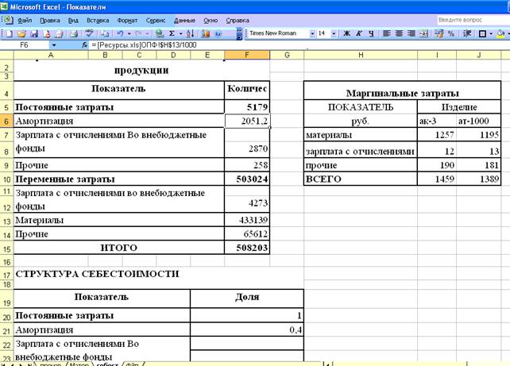Click the Excel workbook icon beside Файл
The width and height of the screenshot is (510, 366).
[8, 20]
